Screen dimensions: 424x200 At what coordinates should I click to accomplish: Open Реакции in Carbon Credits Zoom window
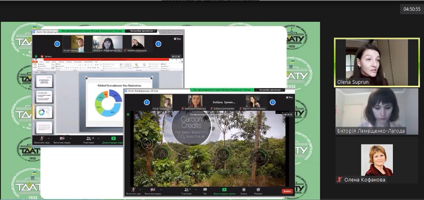[258, 191]
